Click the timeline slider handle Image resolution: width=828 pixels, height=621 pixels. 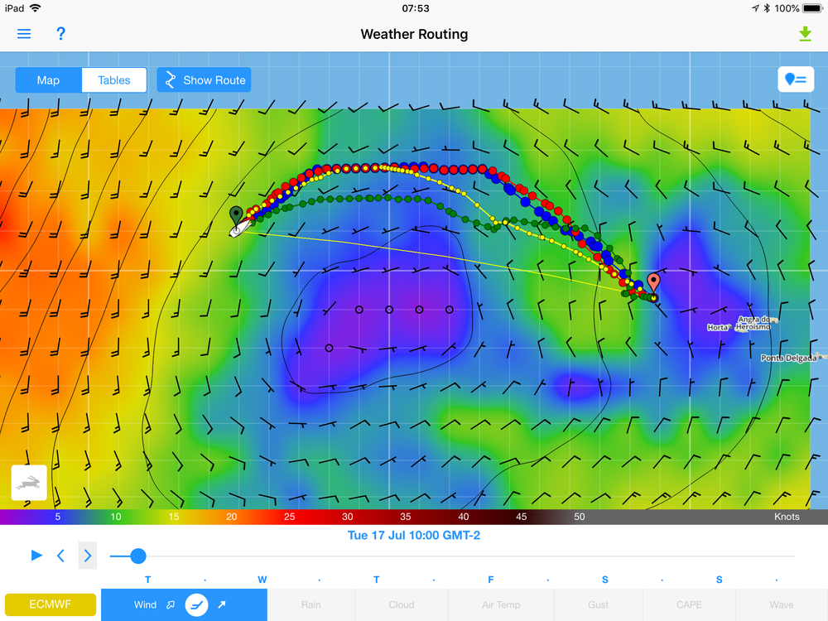(137, 556)
